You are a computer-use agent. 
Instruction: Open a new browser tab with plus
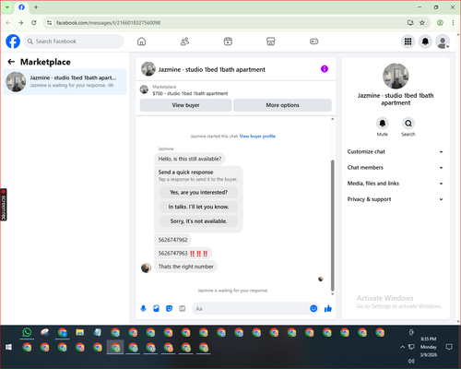[36, 7]
